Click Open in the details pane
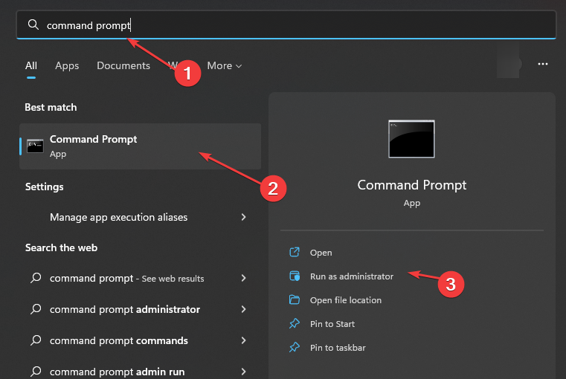 point(321,253)
